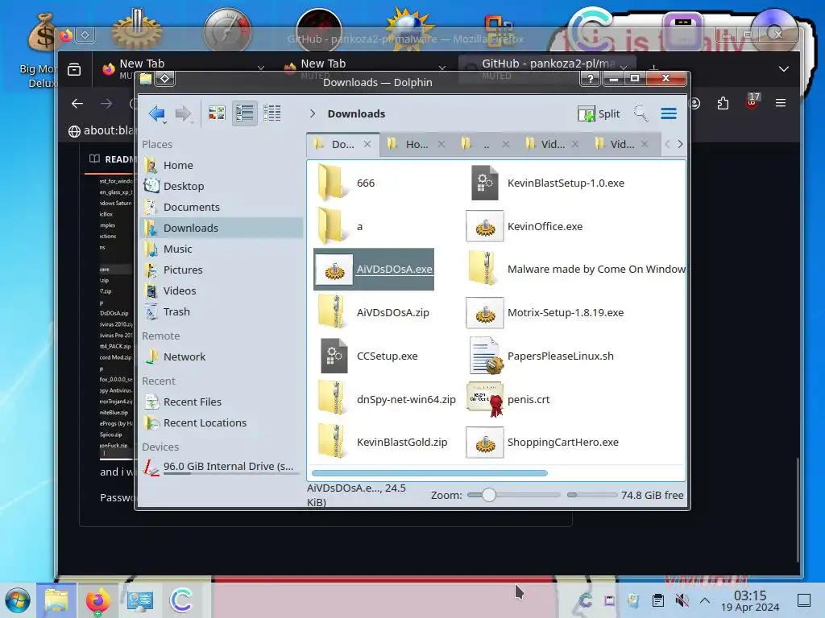Open Dolphin search tool
825x618 pixels.
(641, 113)
